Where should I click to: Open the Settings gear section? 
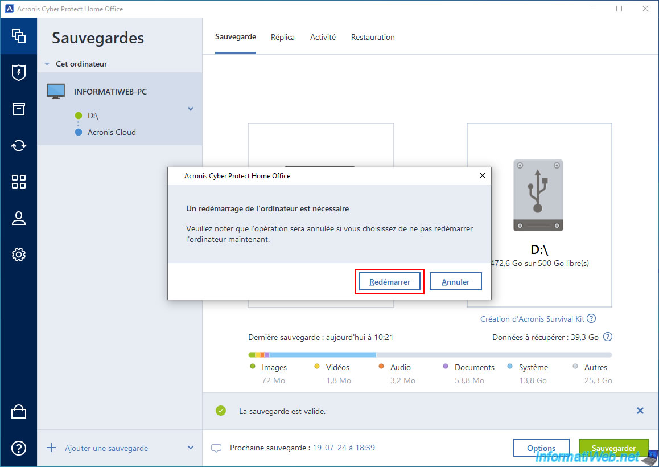pyautogui.click(x=18, y=255)
